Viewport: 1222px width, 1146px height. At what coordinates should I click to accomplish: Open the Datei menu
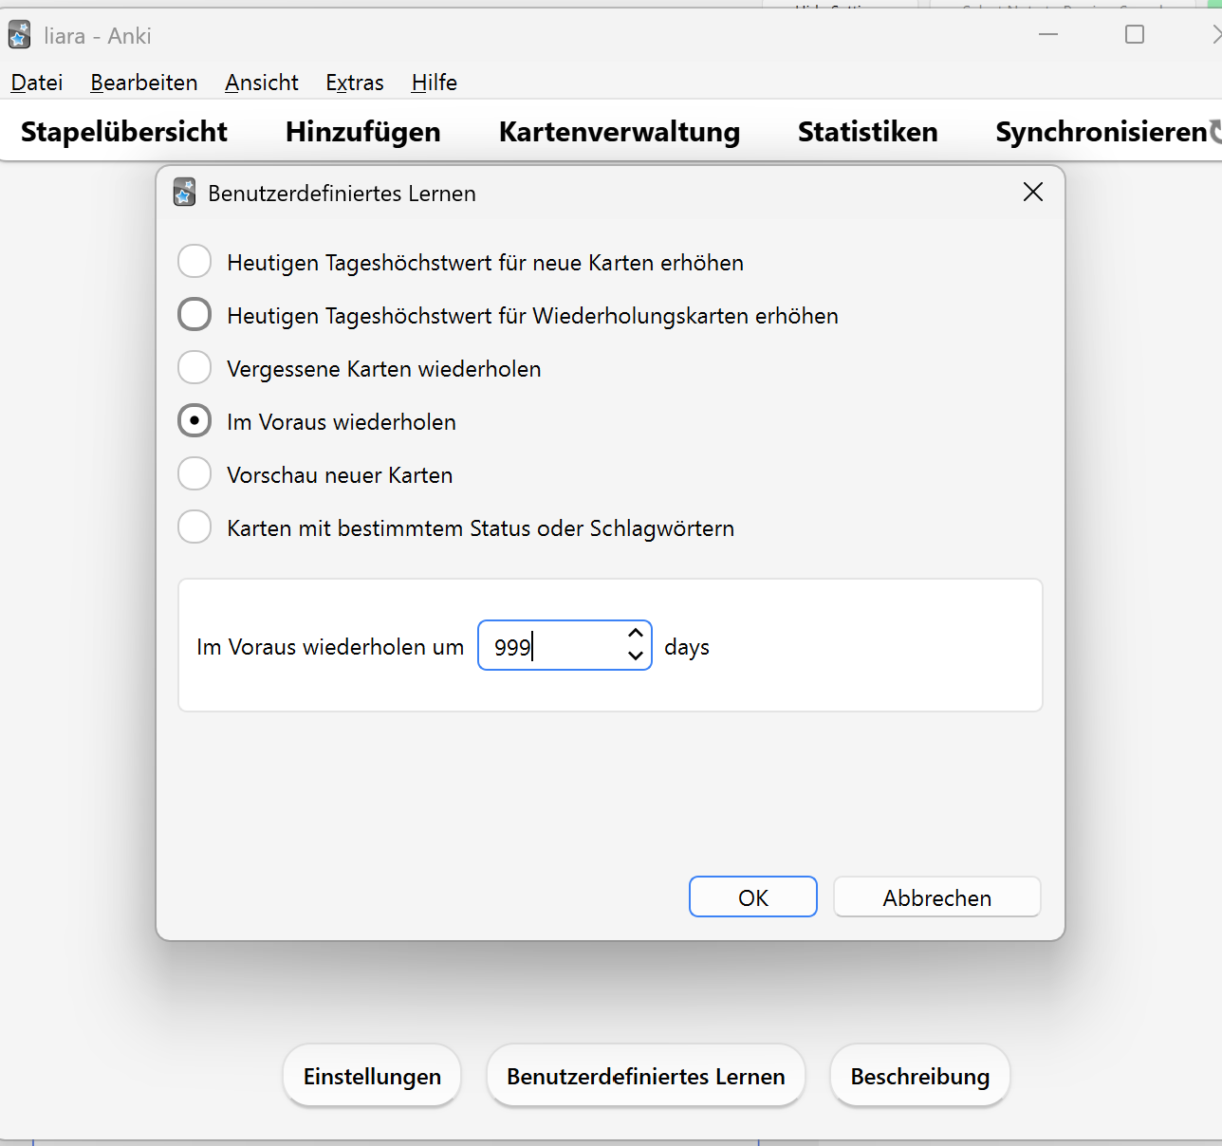click(x=37, y=83)
